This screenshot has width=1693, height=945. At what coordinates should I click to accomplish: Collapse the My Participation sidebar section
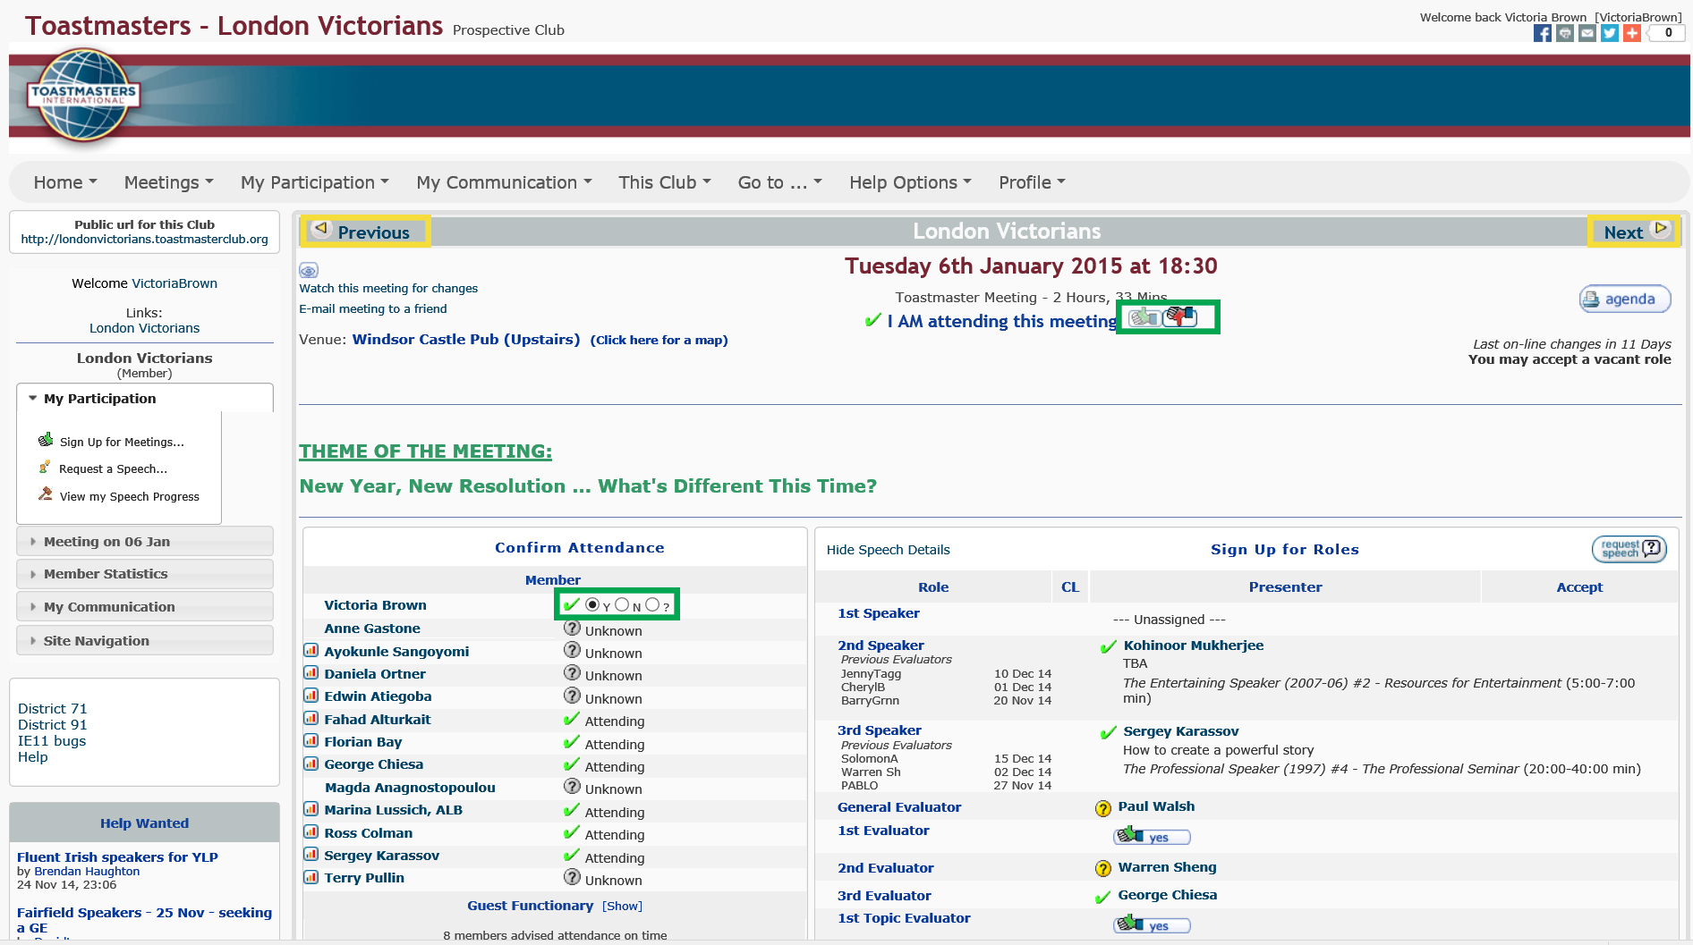tap(99, 399)
